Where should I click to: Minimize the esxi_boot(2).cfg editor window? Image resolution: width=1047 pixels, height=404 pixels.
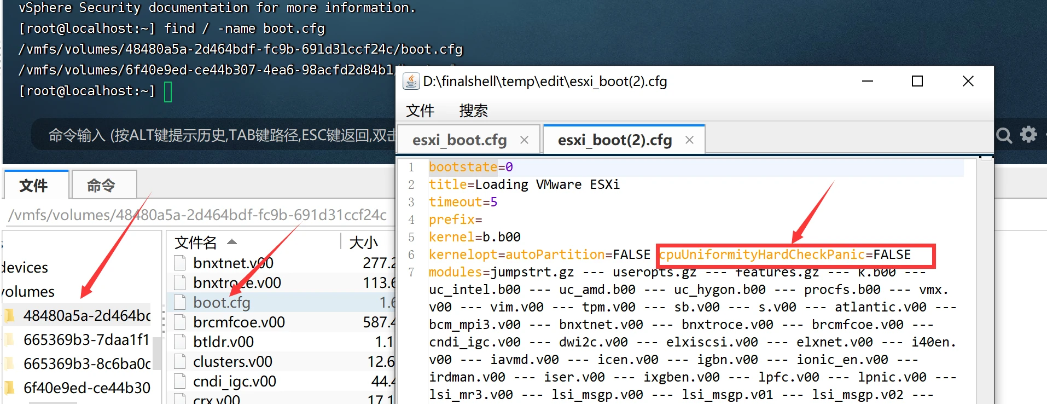tap(868, 81)
